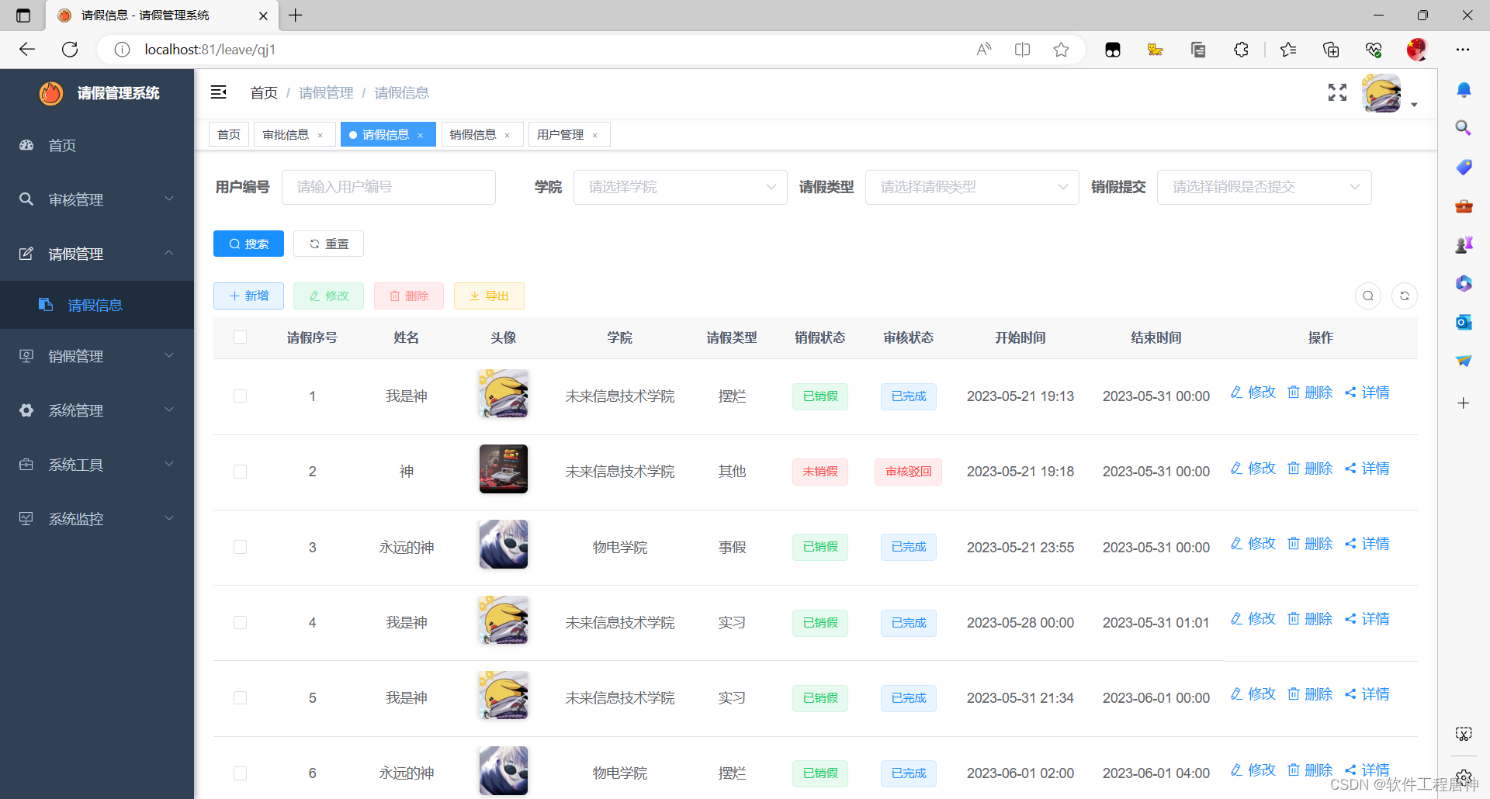Check the checkbox for leave number 6
This screenshot has height=799, width=1490.
(240, 773)
